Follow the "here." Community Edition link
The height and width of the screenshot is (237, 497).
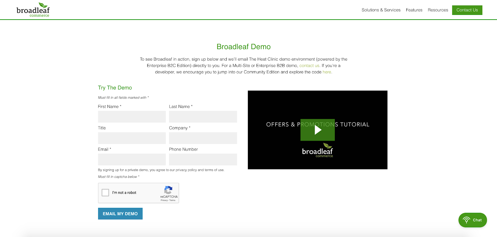point(327,72)
